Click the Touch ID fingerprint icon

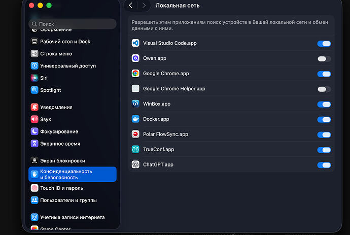point(34,188)
